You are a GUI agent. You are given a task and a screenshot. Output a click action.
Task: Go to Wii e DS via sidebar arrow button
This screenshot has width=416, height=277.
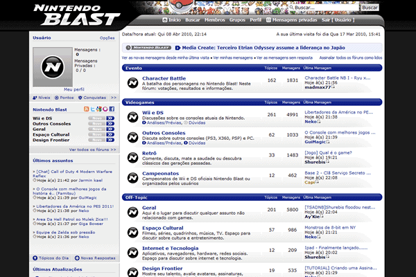pyautogui.click(x=110, y=118)
